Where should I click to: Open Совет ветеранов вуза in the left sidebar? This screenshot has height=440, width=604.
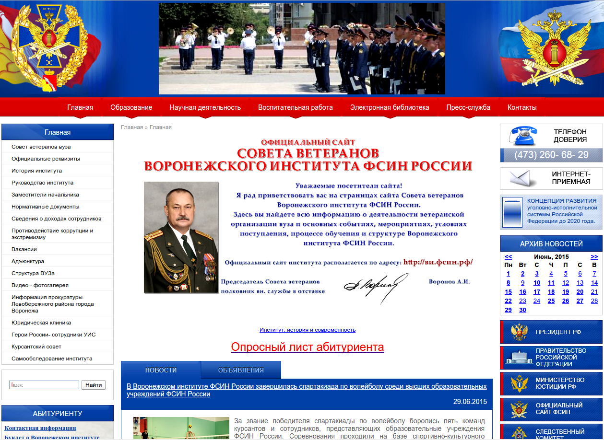click(x=41, y=147)
